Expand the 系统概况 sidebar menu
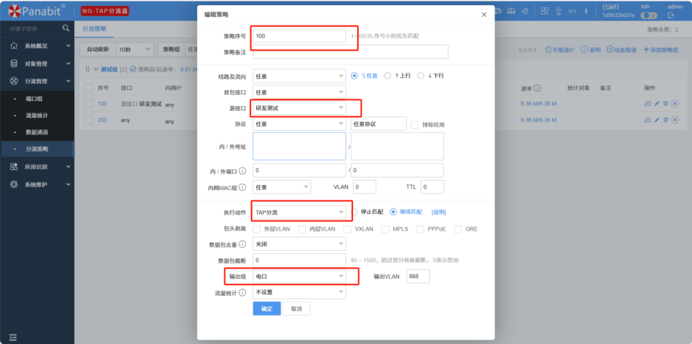Image resolution: width=692 pixels, height=344 pixels. (37, 46)
